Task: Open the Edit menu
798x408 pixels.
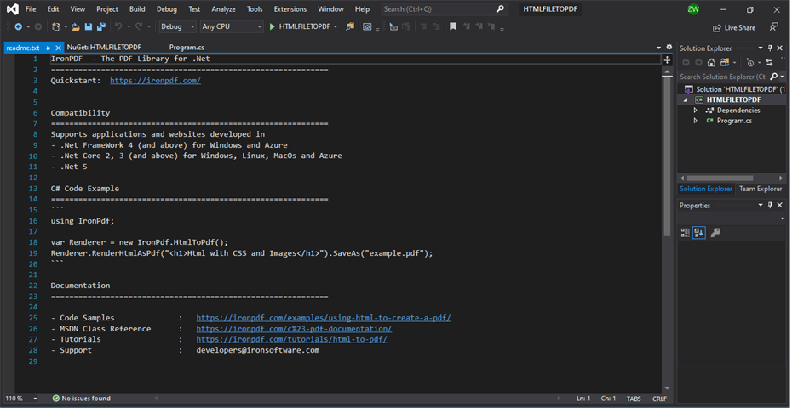Action: pyautogui.click(x=53, y=9)
